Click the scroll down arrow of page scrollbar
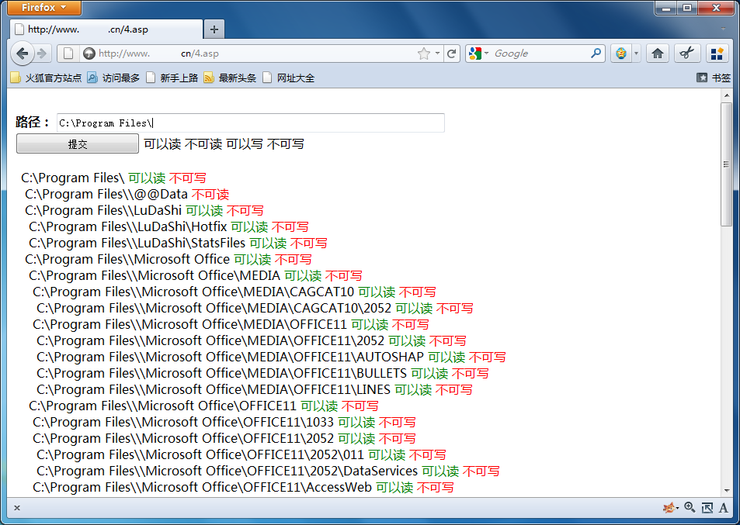This screenshot has width=740, height=525. 727,490
